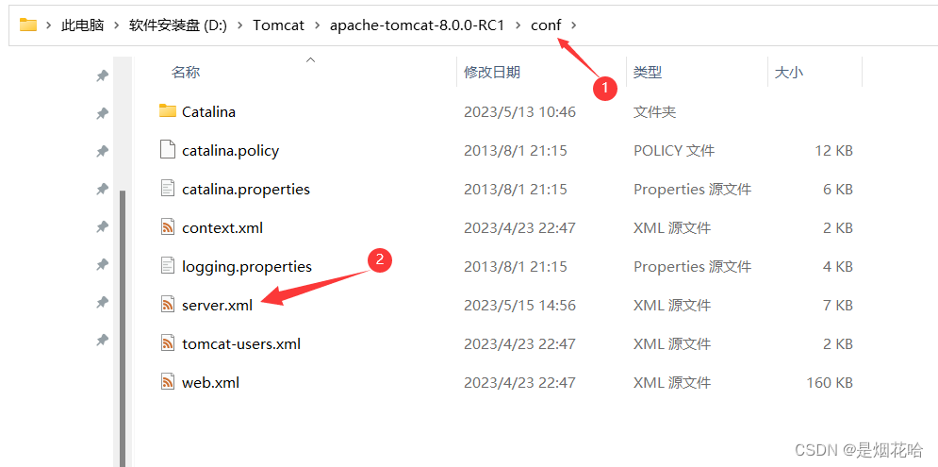The image size is (938, 467).
Task: Select logging.properties file name
Action: click(x=247, y=266)
